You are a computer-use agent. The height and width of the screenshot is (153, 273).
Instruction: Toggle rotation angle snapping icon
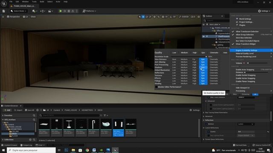pyautogui.click(x=171, y=17)
